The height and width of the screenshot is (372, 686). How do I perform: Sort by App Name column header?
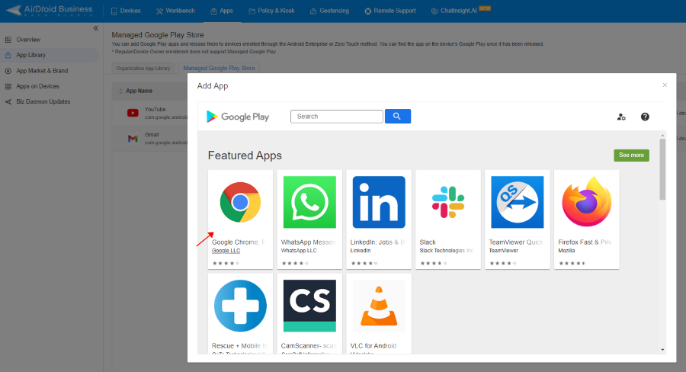pos(139,91)
